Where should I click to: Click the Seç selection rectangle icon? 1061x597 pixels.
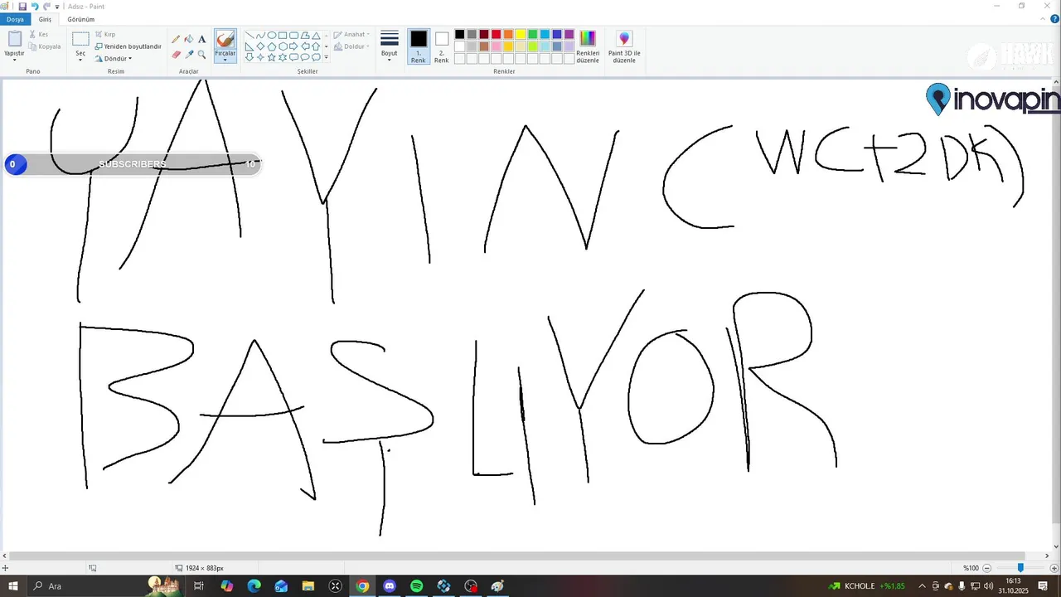80,39
